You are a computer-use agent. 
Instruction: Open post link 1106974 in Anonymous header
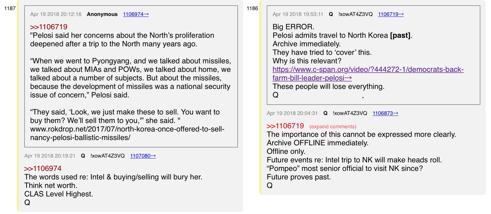135,14
